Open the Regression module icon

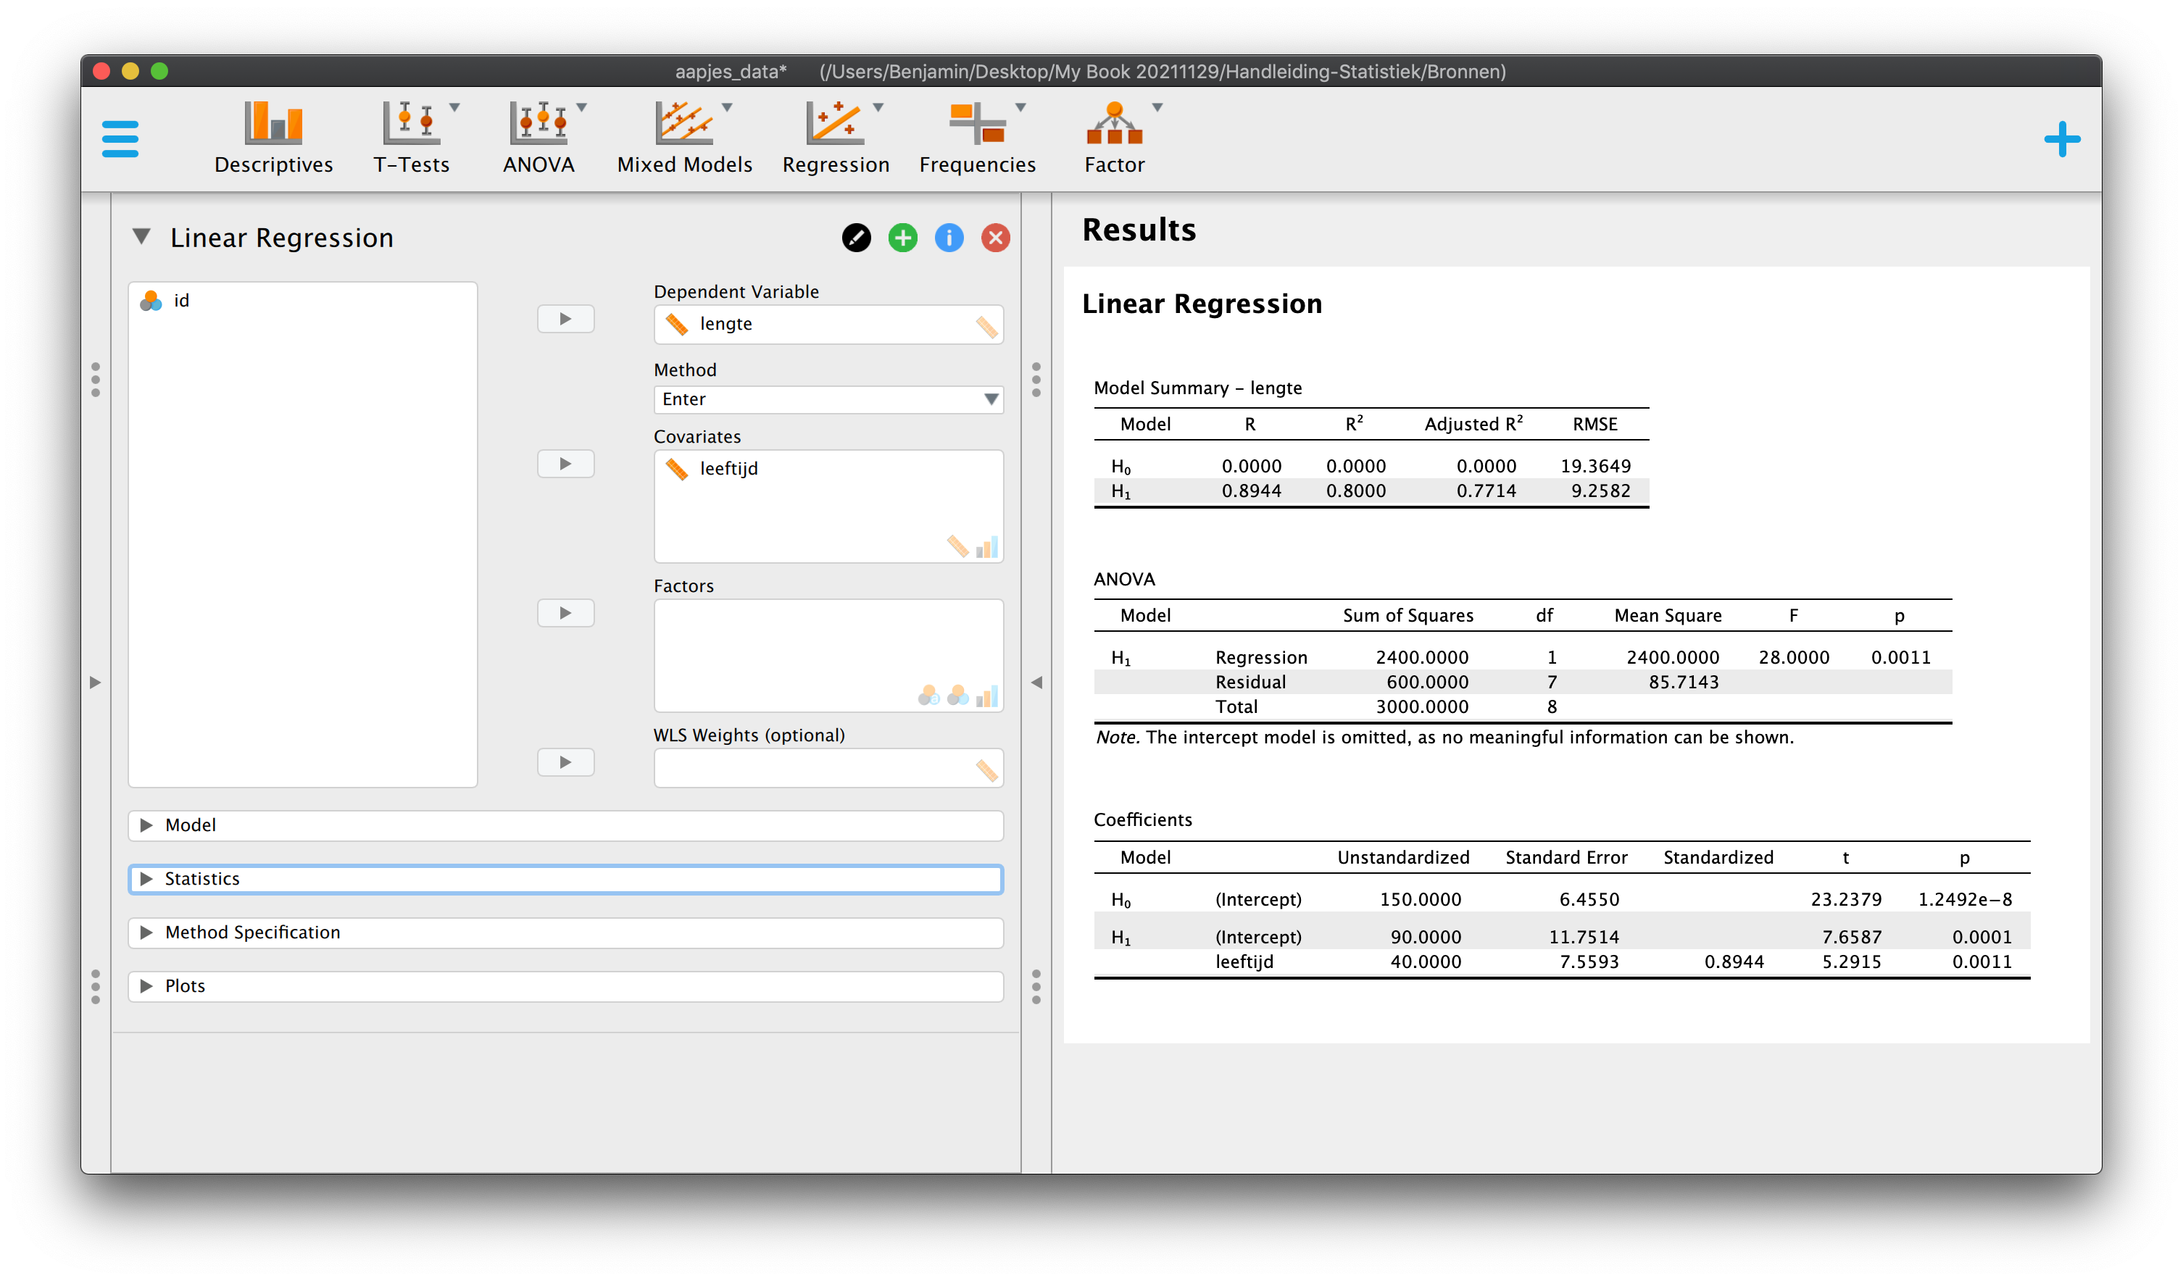coord(836,138)
